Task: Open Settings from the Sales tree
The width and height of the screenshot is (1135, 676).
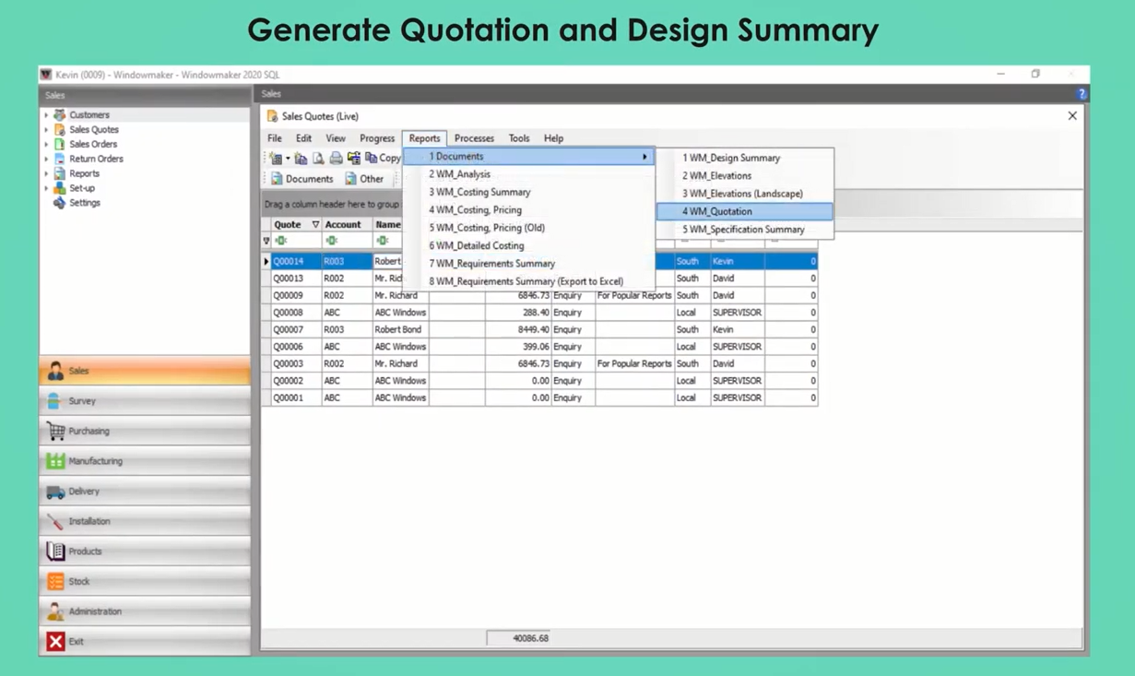Action: coord(83,203)
